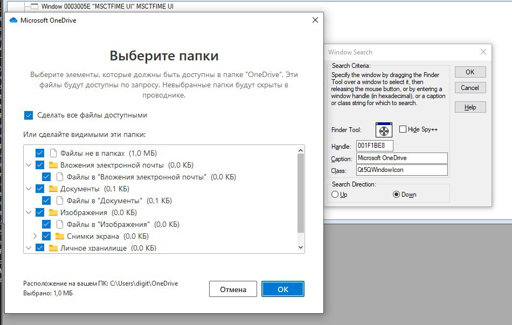Click Расположение на вашем ПК path text
The height and width of the screenshot is (325, 512).
[x=101, y=283]
